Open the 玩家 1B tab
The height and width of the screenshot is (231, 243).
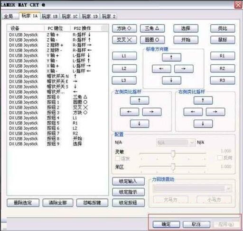(49, 16)
